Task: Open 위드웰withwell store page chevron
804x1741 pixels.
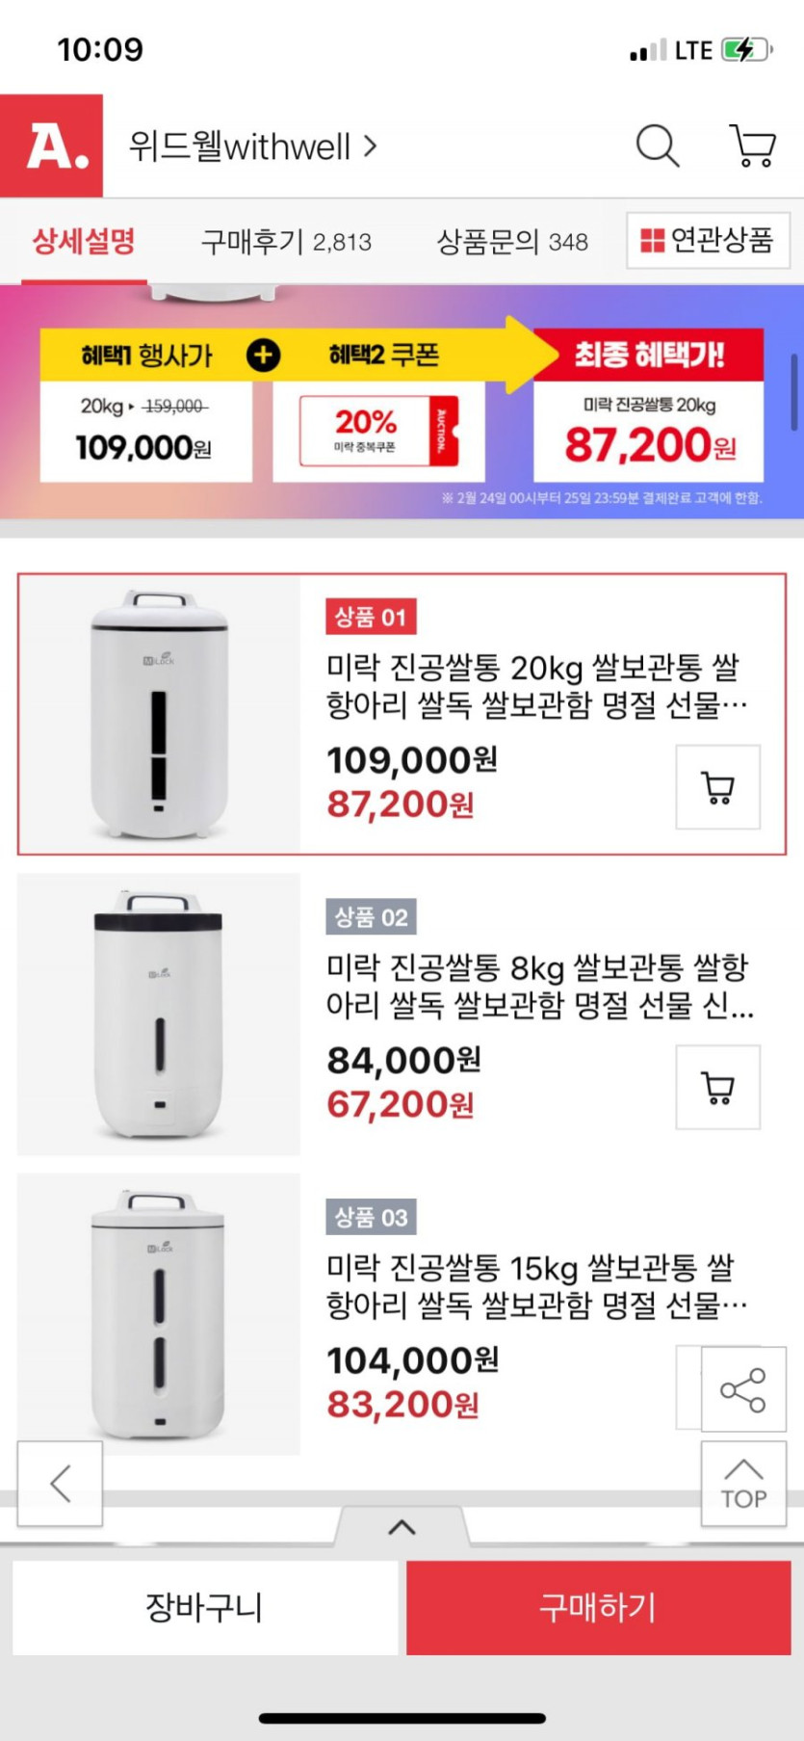Action: (x=370, y=147)
